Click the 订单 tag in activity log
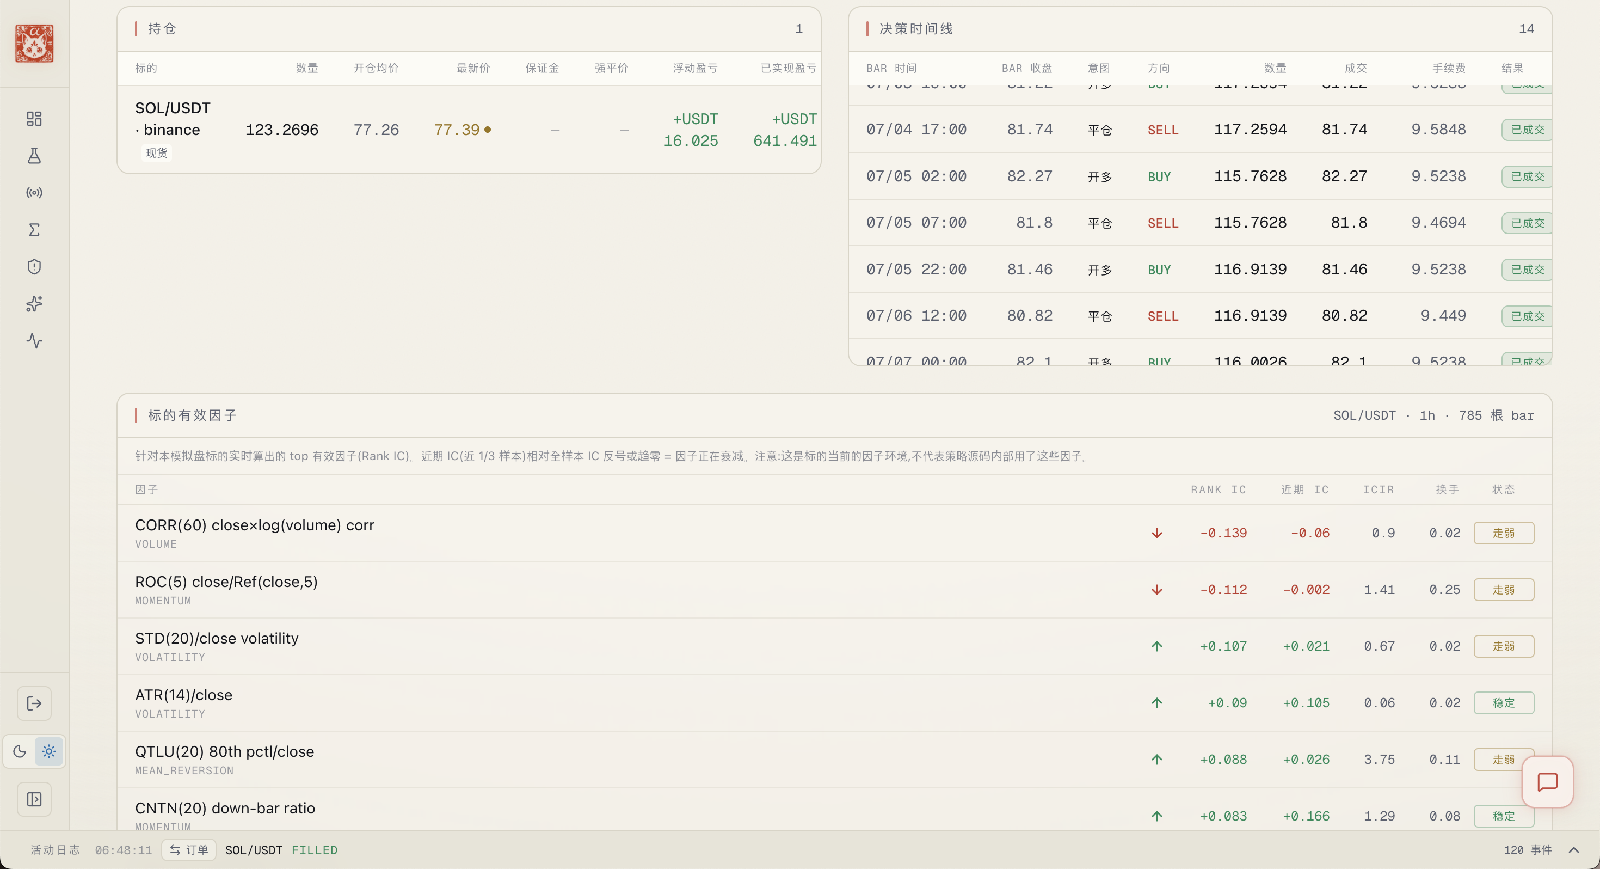The height and width of the screenshot is (869, 1600). coord(189,850)
